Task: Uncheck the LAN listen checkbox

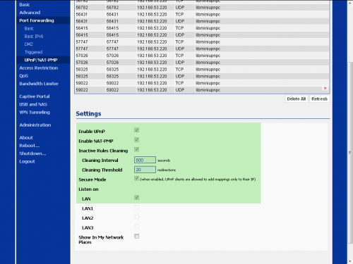Action: coord(136,198)
